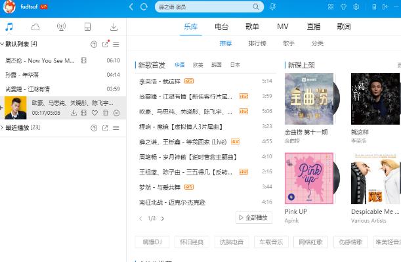
Task: Play MV for Now You See Me
Action: point(83,60)
